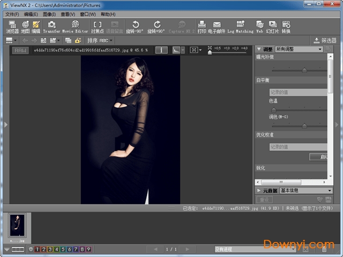This screenshot has width=343, height=257.
Task: Toggle the RAW display button
Action: [x=20, y=50]
